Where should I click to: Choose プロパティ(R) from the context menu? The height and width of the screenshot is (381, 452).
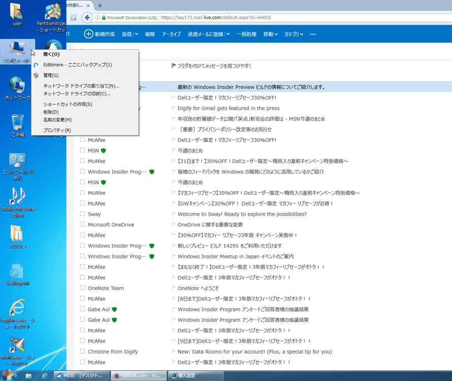(85, 130)
